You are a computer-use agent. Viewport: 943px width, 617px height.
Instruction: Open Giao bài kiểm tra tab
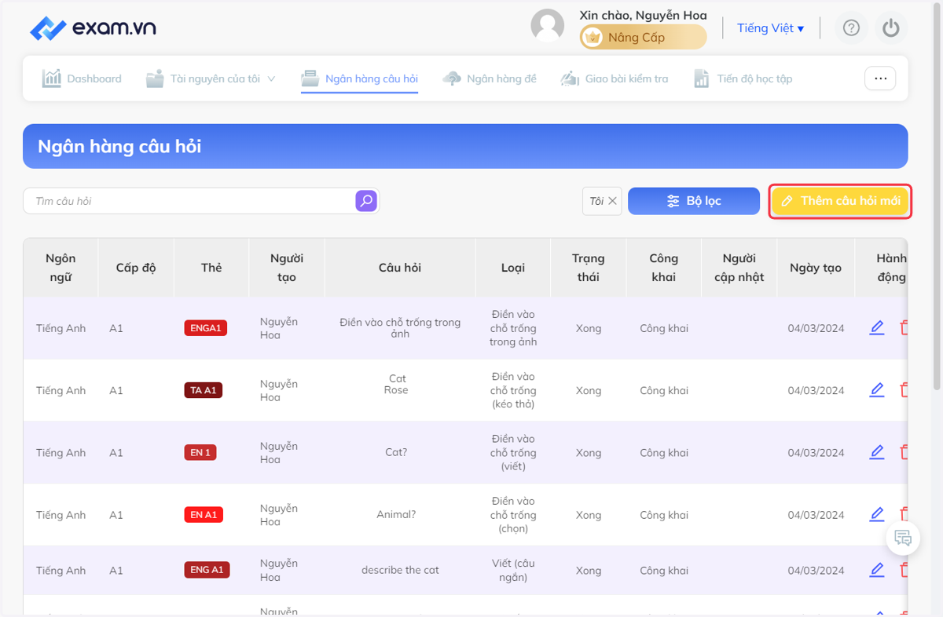pyautogui.click(x=614, y=78)
